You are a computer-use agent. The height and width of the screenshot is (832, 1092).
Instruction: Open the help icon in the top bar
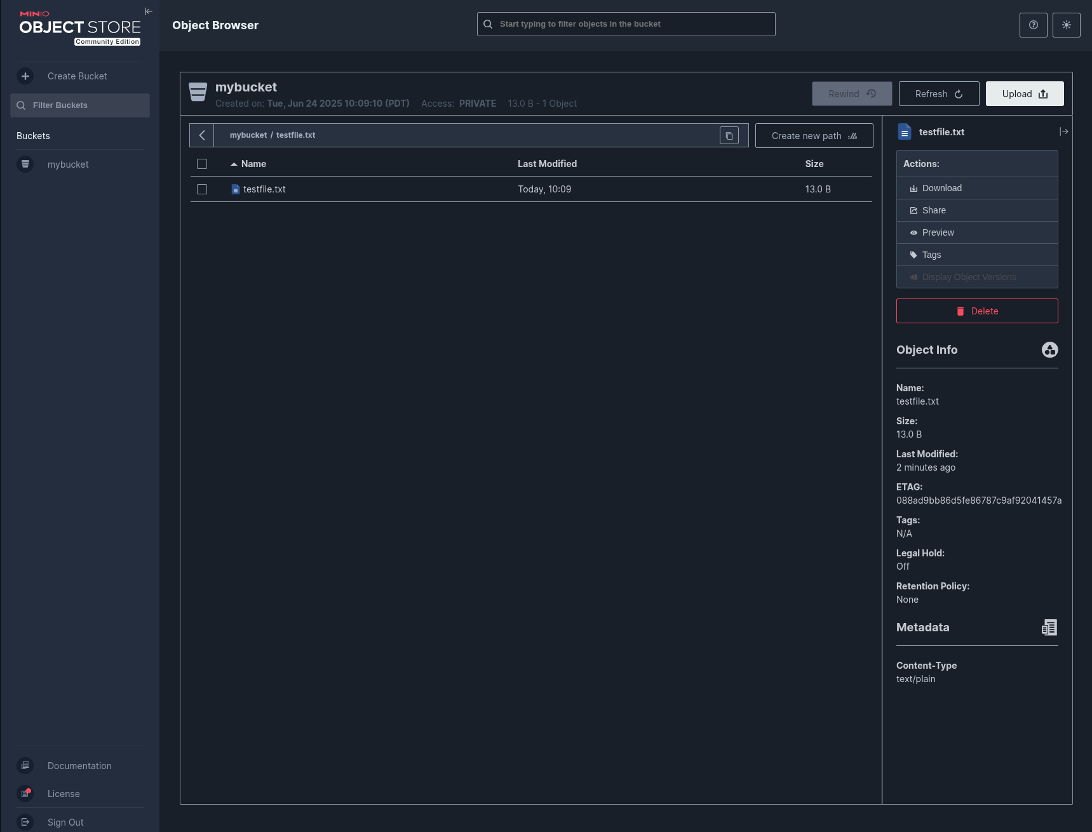pos(1034,25)
